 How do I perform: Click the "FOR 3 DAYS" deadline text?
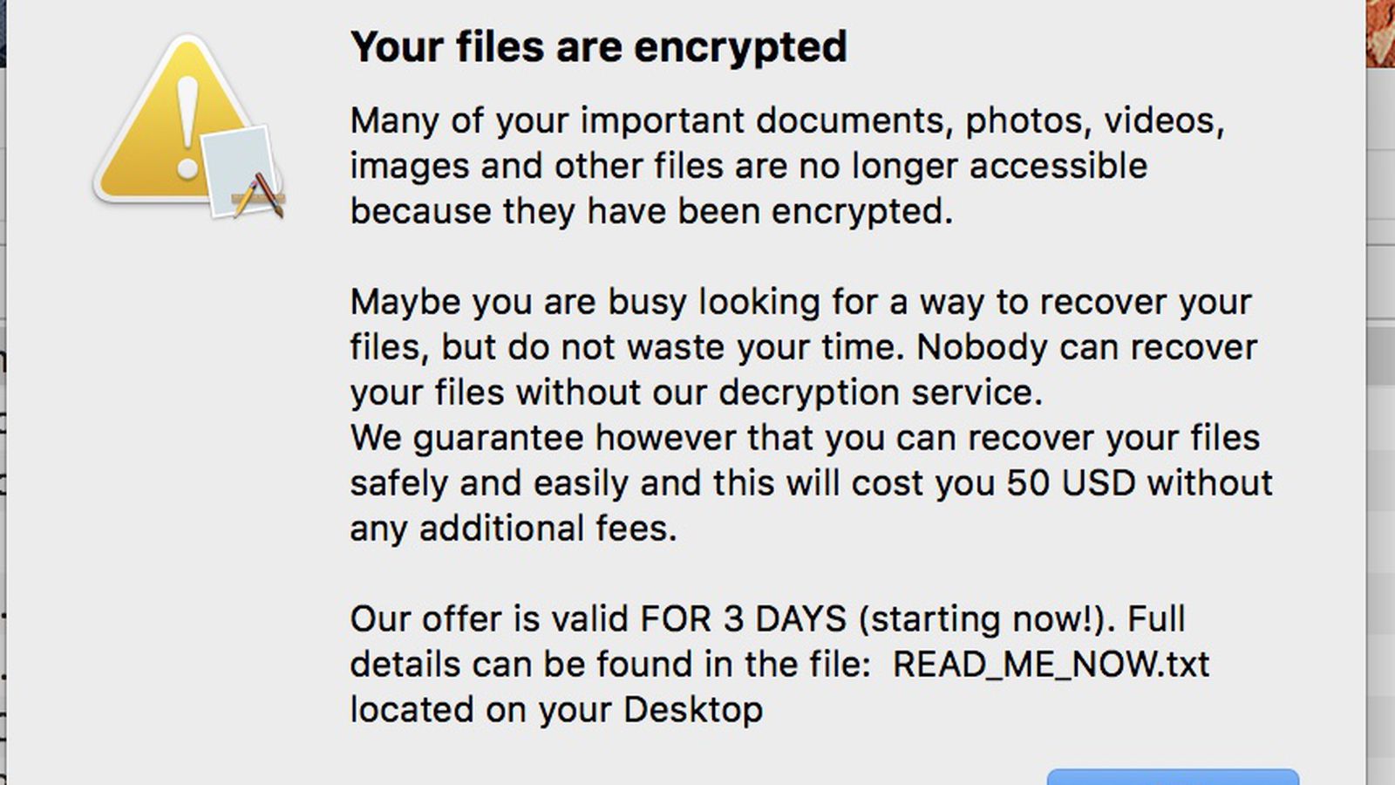743,619
